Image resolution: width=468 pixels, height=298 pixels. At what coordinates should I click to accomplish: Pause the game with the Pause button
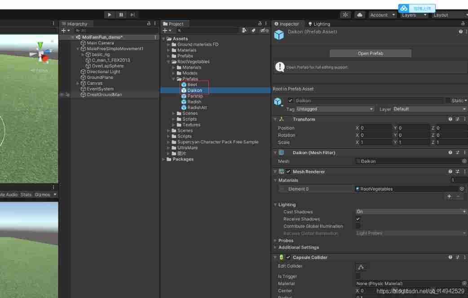tap(121, 15)
